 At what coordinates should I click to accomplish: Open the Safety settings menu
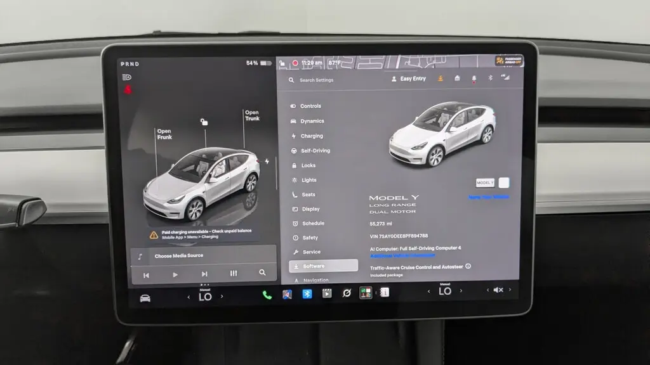coord(305,238)
